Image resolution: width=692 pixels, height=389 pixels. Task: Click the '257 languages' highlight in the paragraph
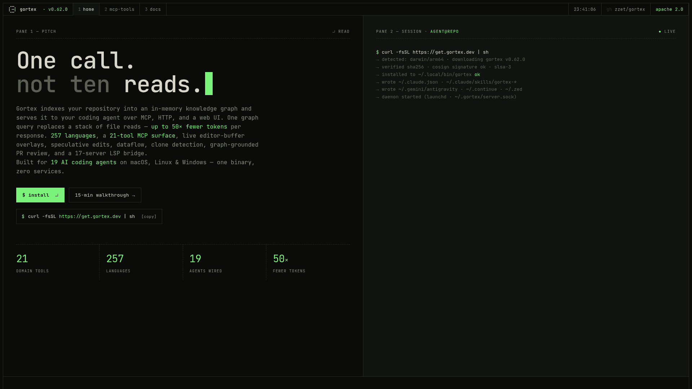(x=73, y=136)
